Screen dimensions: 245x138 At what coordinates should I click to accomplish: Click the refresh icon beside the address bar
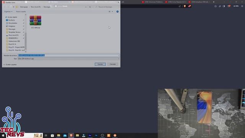(x=90, y=7)
